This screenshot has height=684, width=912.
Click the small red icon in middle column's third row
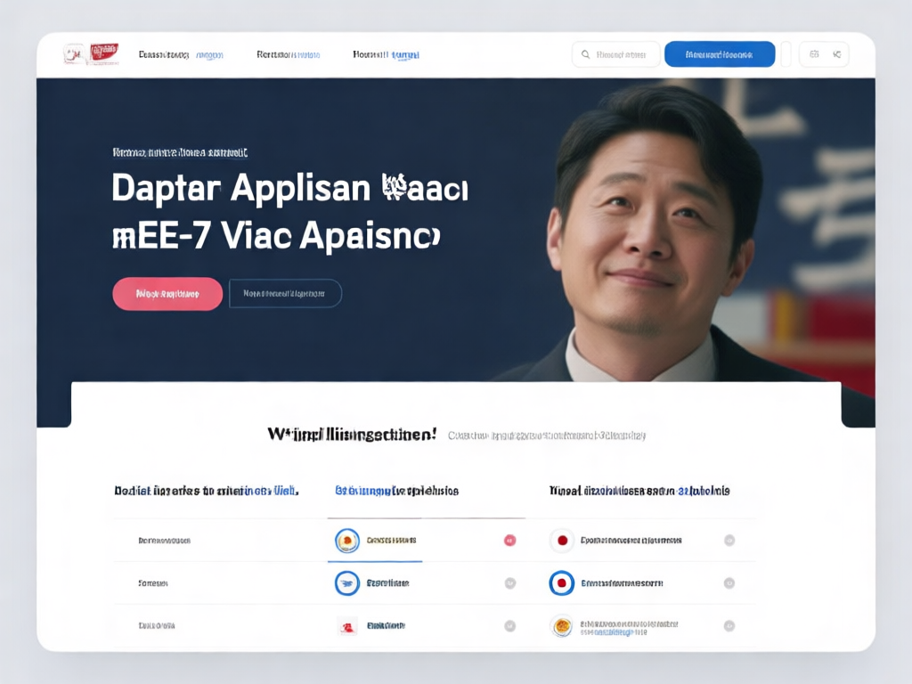[347, 626]
